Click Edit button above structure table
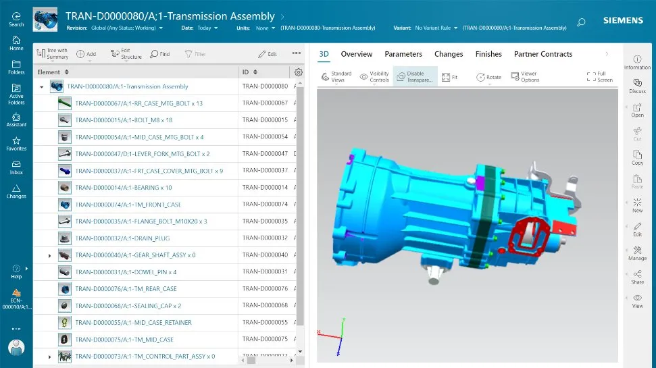Image resolution: width=656 pixels, height=368 pixels. [268, 54]
